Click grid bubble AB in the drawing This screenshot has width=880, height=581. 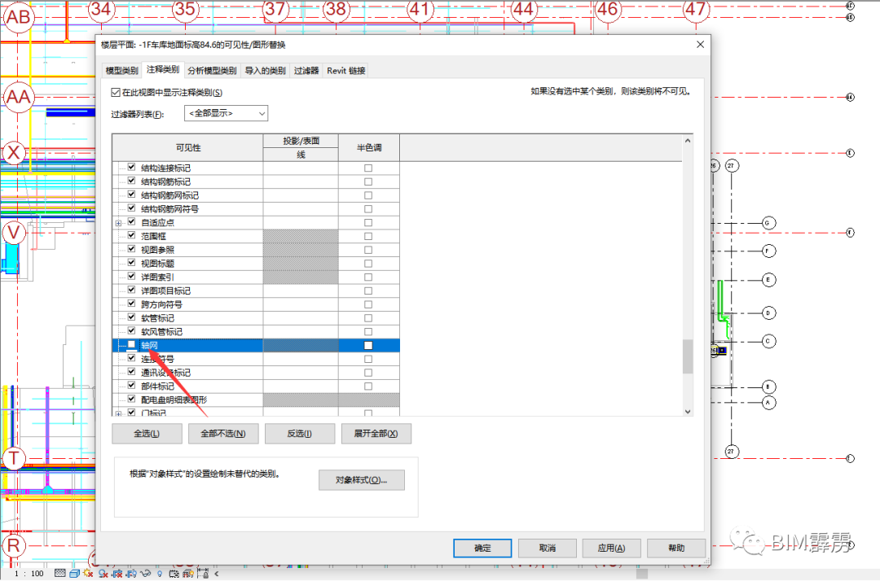[18, 17]
